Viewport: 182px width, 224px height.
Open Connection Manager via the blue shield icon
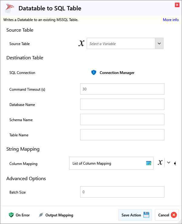[x=94, y=73]
